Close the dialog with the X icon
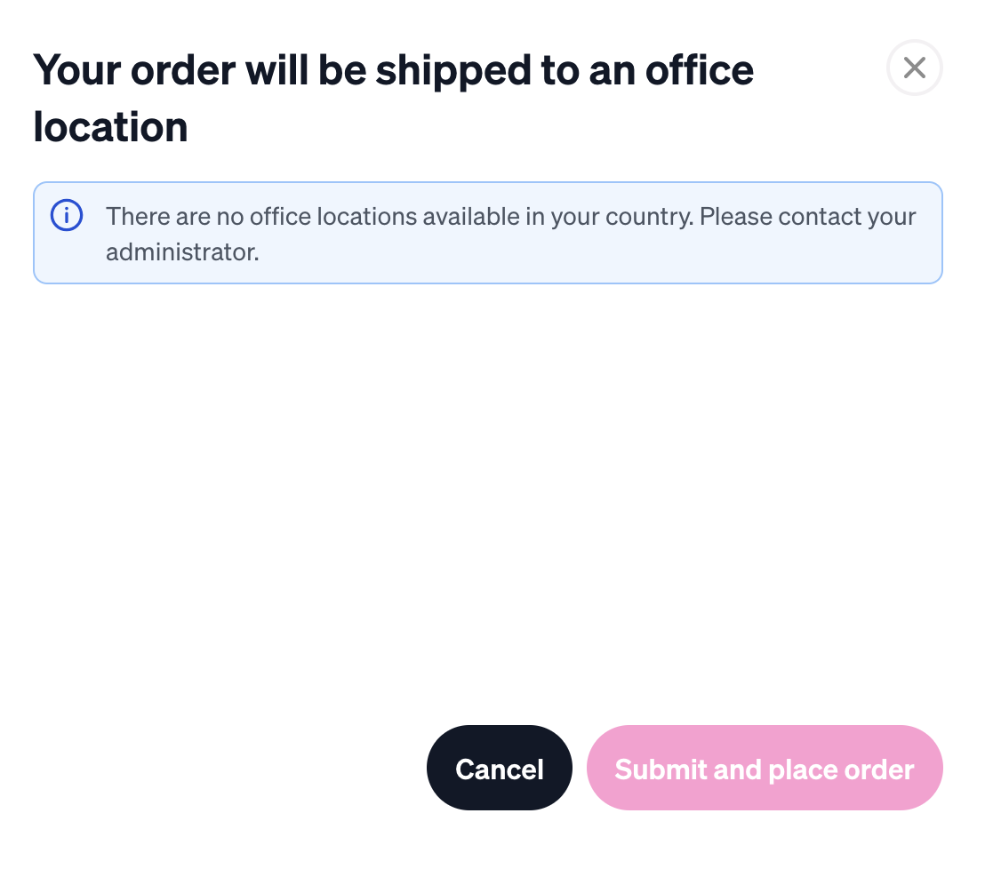 (x=914, y=68)
